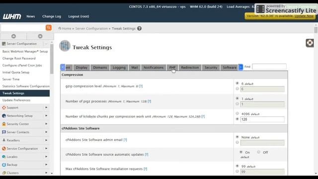The width and height of the screenshot is (318, 179).
Task: Click the collapse-all up arrow icon in sidebar
Action: pyautogui.click(x=13, y=36)
